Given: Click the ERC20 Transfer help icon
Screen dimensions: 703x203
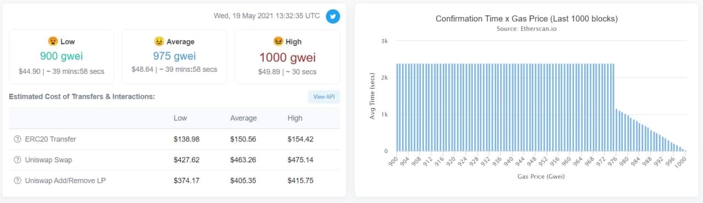Looking at the screenshot, I should click(17, 139).
